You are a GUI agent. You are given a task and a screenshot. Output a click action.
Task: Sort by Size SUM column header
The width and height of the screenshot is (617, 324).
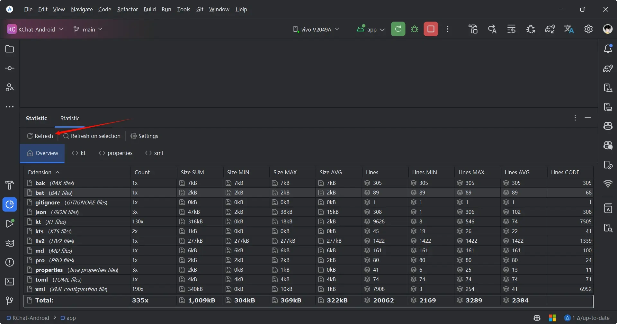click(x=200, y=172)
